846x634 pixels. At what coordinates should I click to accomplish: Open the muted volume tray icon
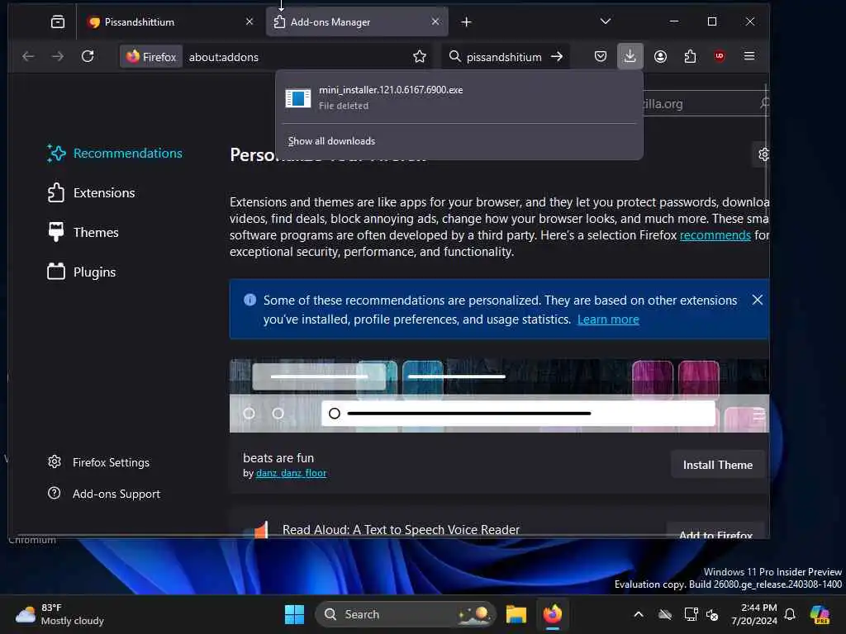point(712,614)
